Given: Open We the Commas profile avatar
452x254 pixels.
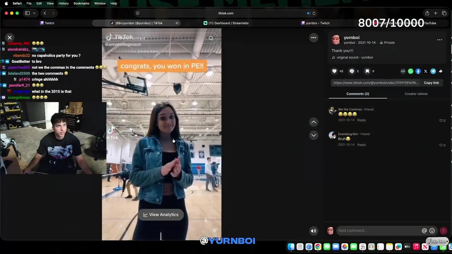Looking at the screenshot, I should [x=332, y=111].
